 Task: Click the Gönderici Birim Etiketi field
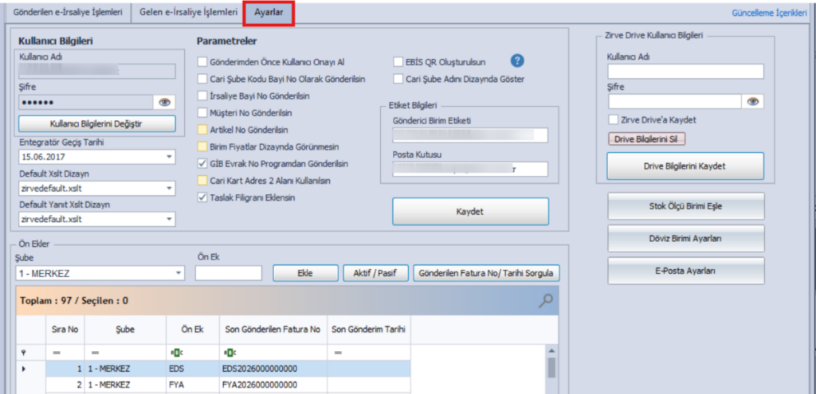pyautogui.click(x=470, y=135)
